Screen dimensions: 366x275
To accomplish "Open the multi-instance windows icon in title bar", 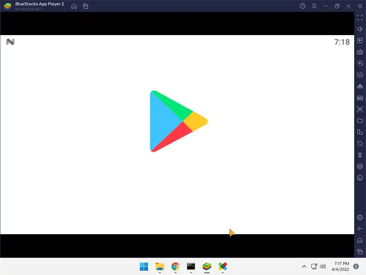I will [x=85, y=6].
